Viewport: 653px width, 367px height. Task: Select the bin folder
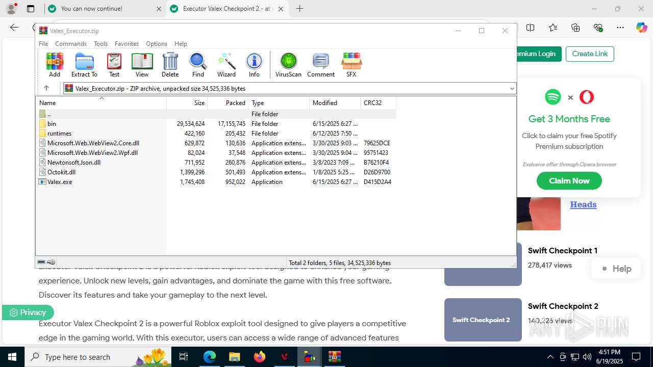[x=216, y=124]
